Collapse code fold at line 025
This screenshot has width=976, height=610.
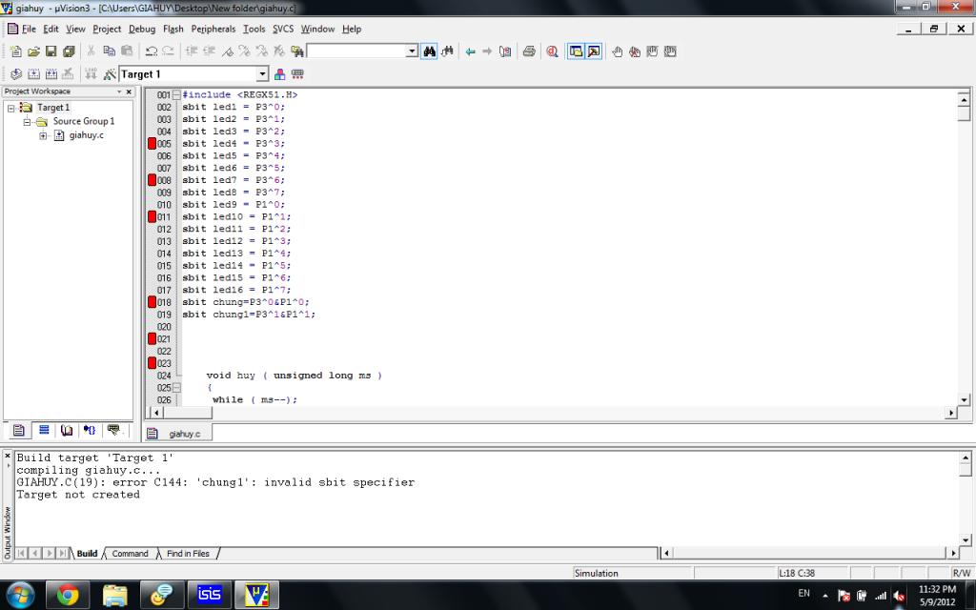pos(176,387)
